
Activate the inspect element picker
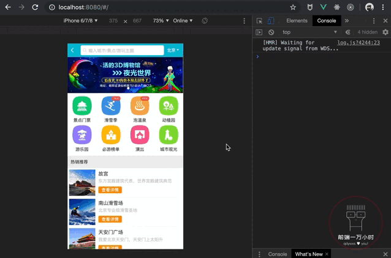pyautogui.click(x=259, y=21)
